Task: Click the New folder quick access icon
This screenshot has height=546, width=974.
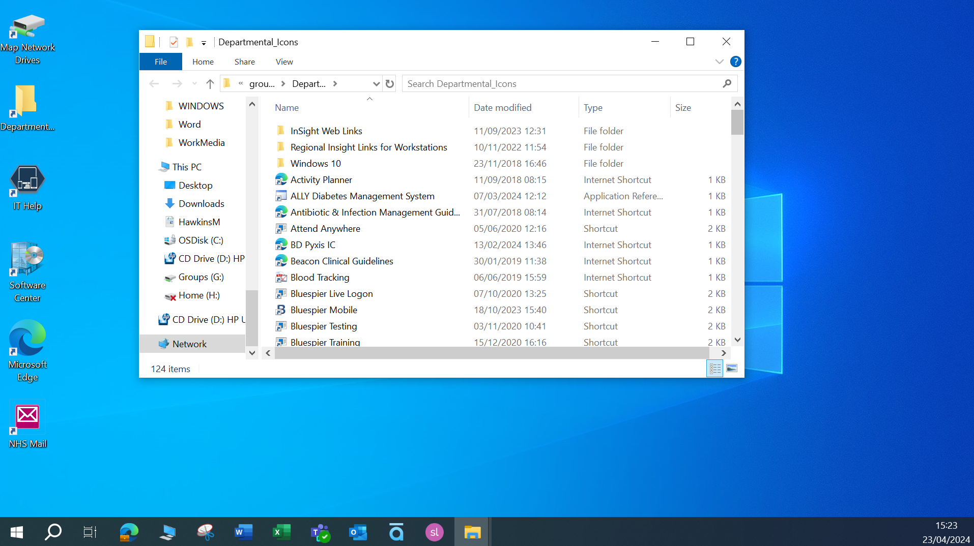Action: 189,42
